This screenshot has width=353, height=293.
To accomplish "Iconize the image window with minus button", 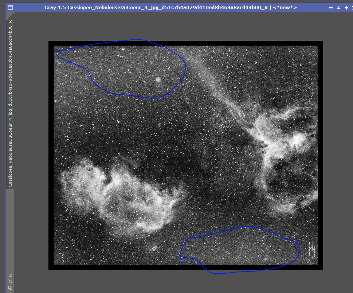I will tap(331, 8).
